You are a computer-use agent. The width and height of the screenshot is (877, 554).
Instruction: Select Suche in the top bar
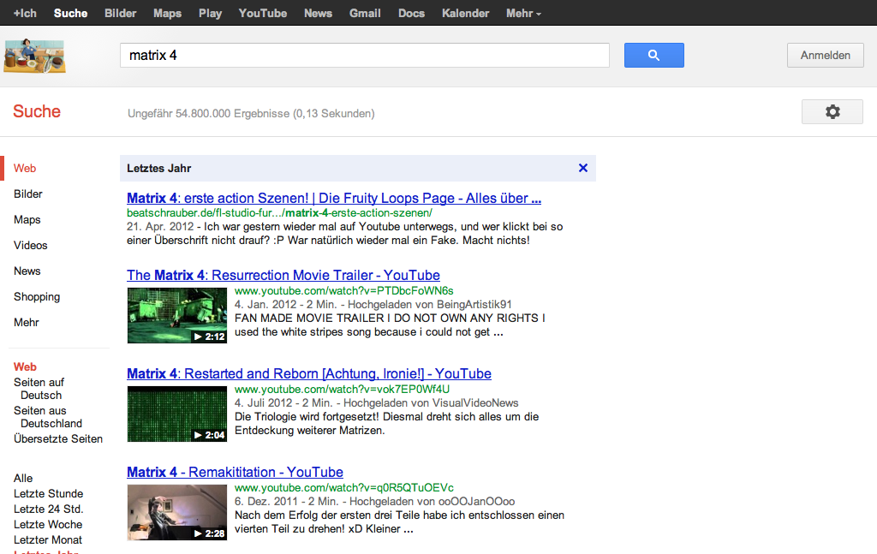click(70, 13)
